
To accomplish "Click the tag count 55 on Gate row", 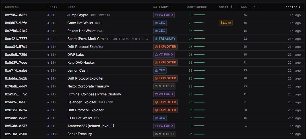I will coord(245,23).
